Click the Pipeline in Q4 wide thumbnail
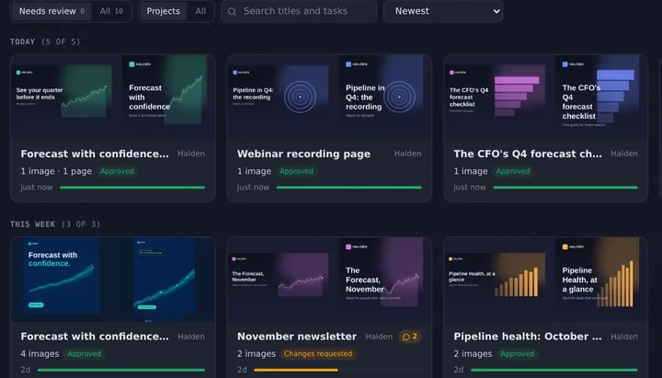The height and width of the screenshot is (378, 662). [x=280, y=91]
